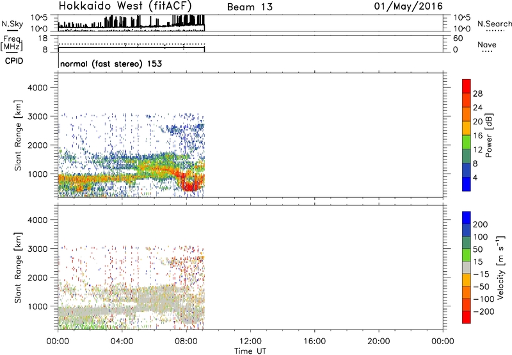
Task: Click the red top segment of Power colorbar
Action: pyautogui.click(x=467, y=86)
